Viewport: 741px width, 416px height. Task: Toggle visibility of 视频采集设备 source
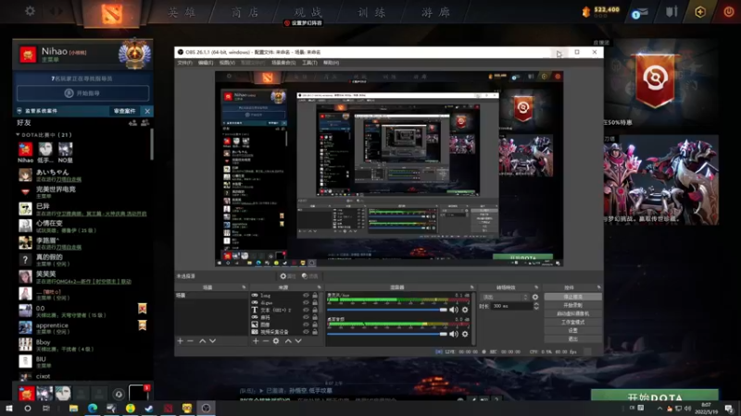306,332
